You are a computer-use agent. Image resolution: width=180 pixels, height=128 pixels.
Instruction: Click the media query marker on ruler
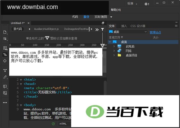[x=102, y=45]
